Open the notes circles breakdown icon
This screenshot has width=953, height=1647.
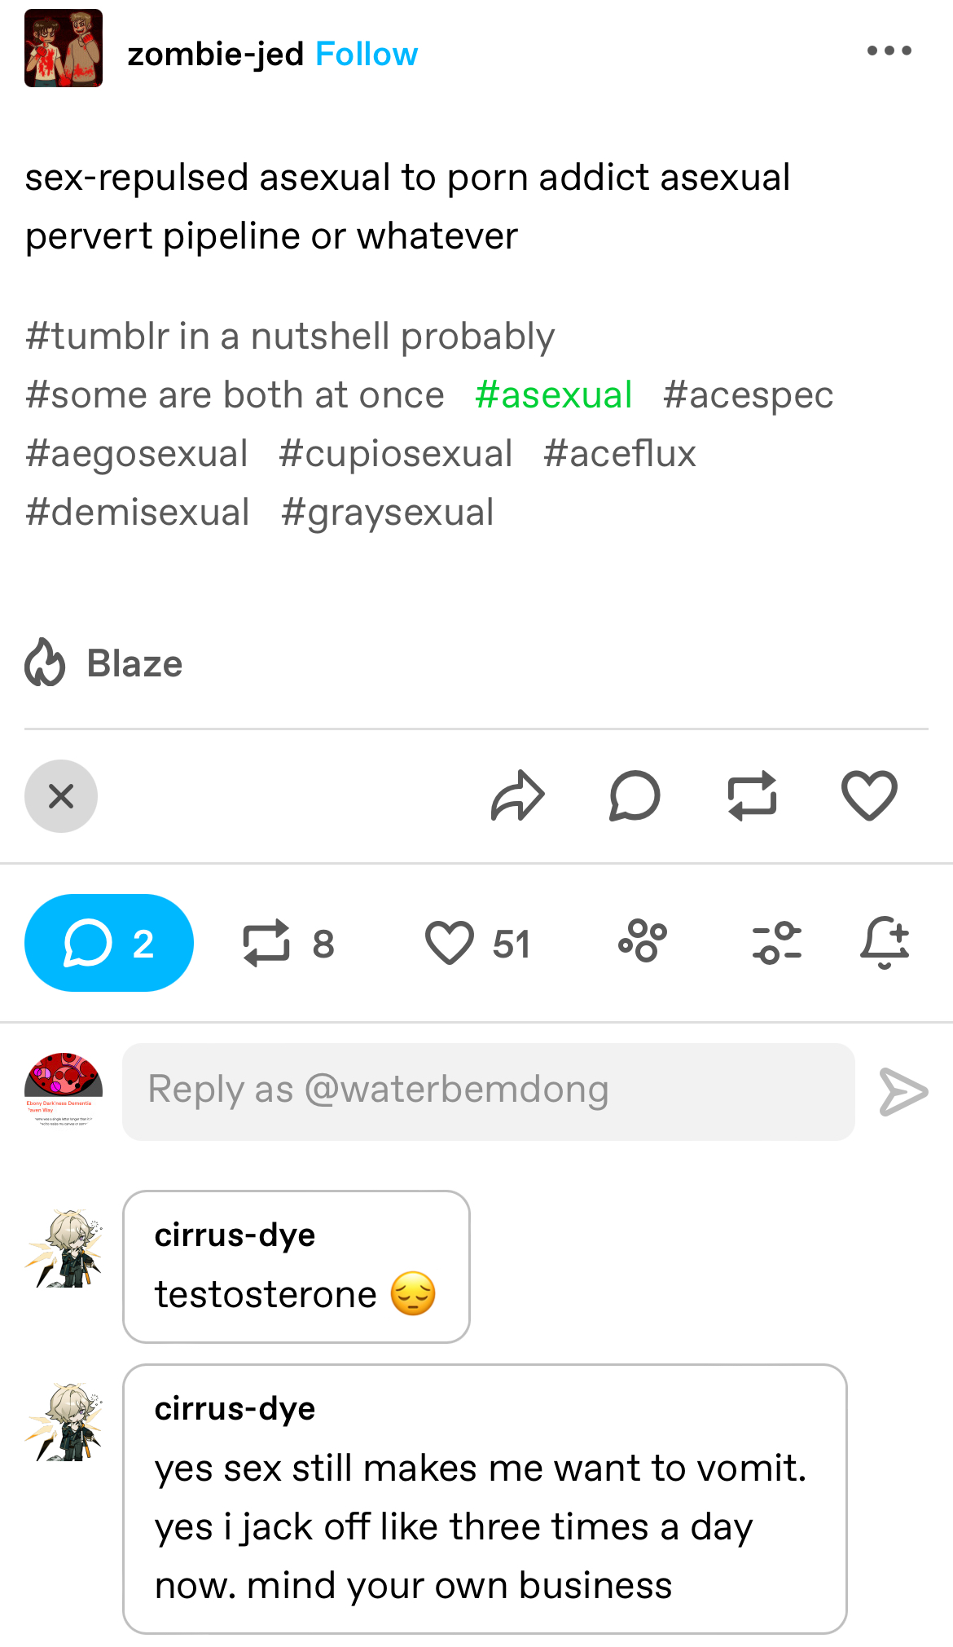click(x=643, y=941)
